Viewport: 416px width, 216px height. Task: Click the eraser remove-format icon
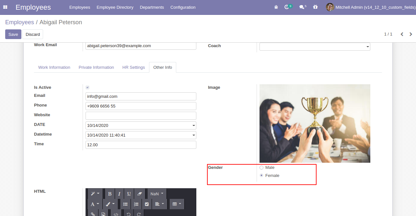pyautogui.click(x=140, y=194)
